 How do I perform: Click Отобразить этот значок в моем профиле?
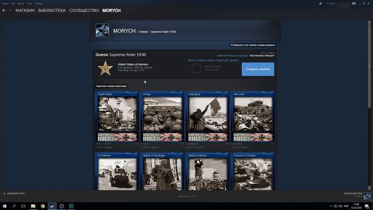click(253, 45)
